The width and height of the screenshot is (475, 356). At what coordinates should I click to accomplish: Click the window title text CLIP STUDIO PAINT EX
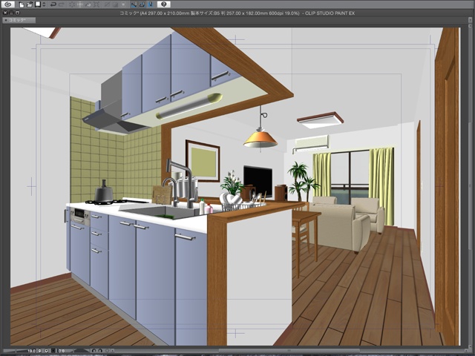click(330, 13)
